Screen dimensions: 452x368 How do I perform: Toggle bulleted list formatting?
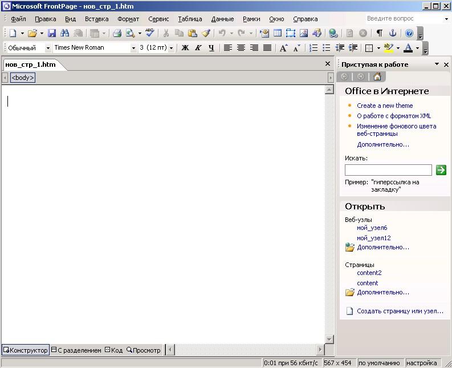point(326,47)
